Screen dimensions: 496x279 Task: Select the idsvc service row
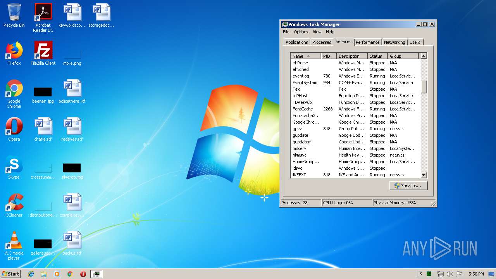355,168
